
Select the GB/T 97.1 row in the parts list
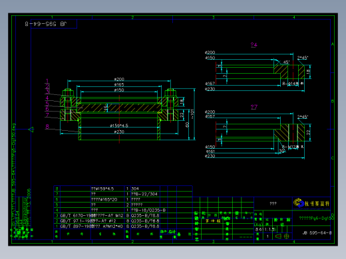coord(123,220)
